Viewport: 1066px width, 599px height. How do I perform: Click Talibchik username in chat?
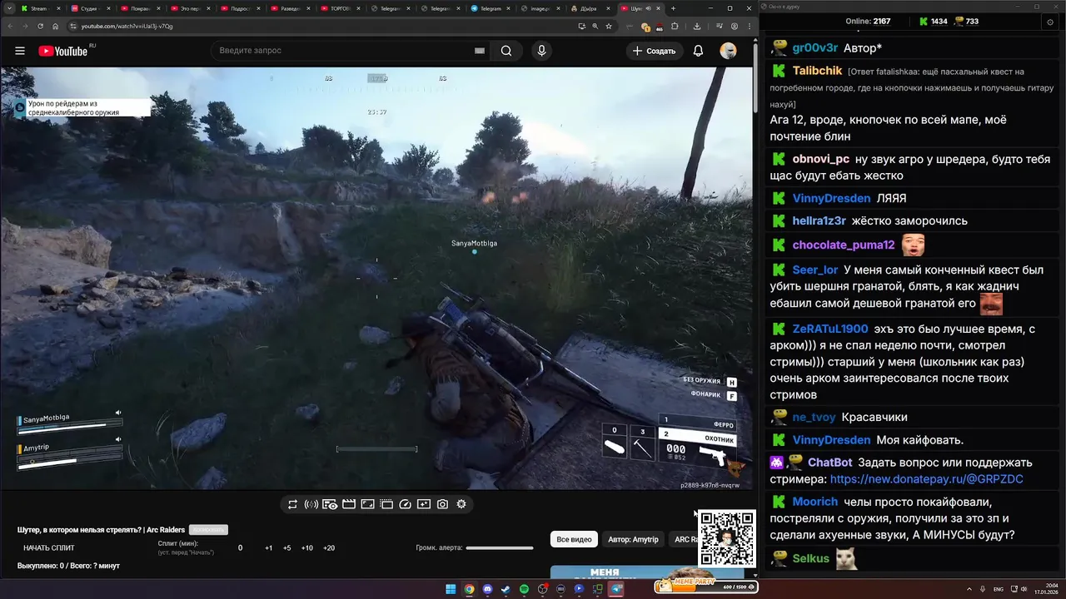click(817, 71)
